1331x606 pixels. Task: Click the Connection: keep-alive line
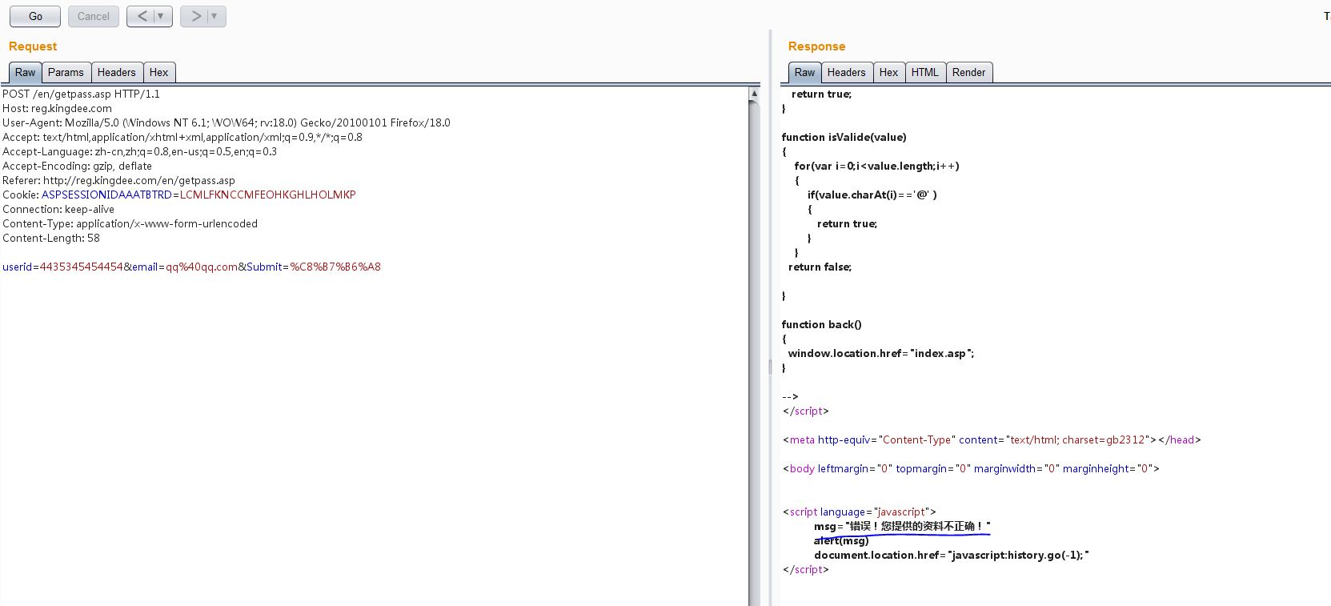coord(58,209)
